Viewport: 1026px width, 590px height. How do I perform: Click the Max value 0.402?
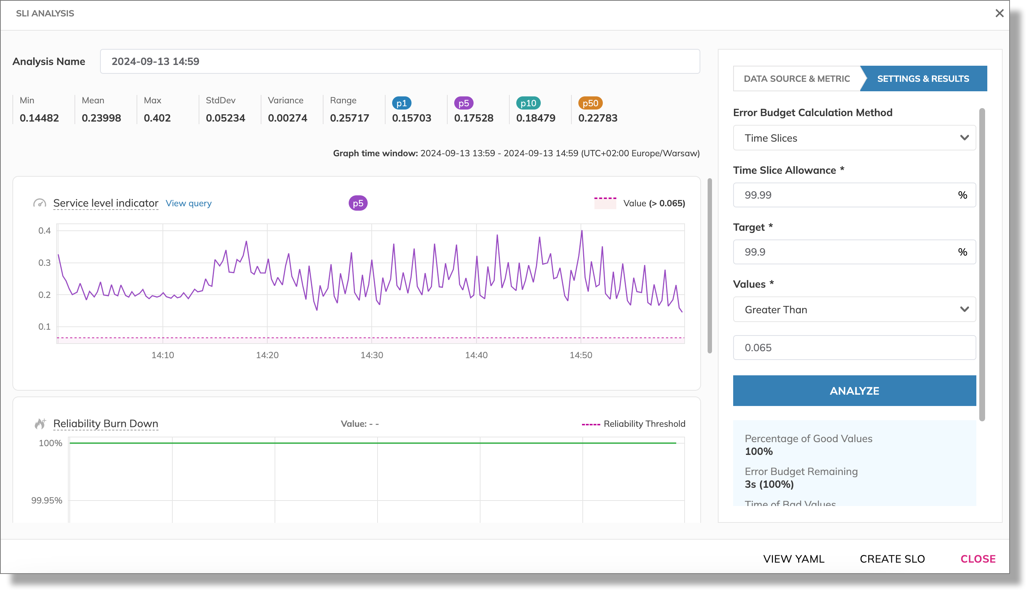click(157, 118)
